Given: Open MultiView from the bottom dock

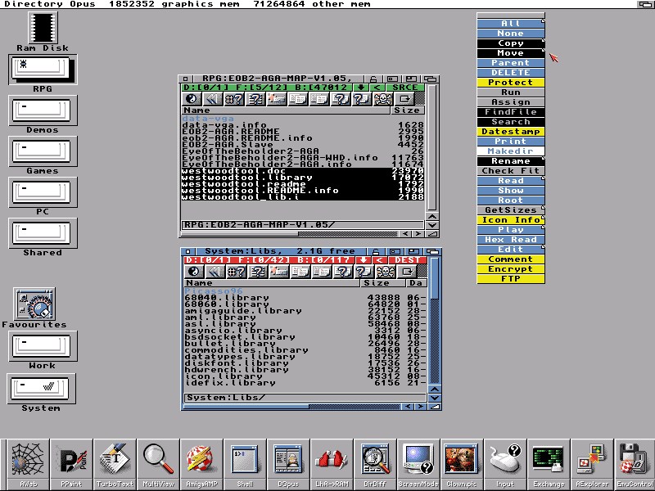Looking at the screenshot, I should [x=156, y=461].
